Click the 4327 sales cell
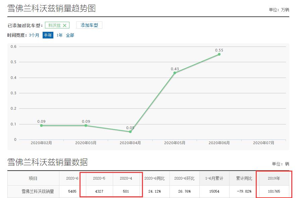 coord(99,191)
